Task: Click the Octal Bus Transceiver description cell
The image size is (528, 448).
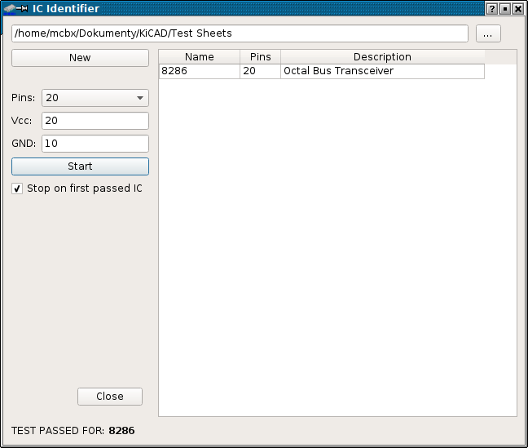Action: (x=381, y=72)
